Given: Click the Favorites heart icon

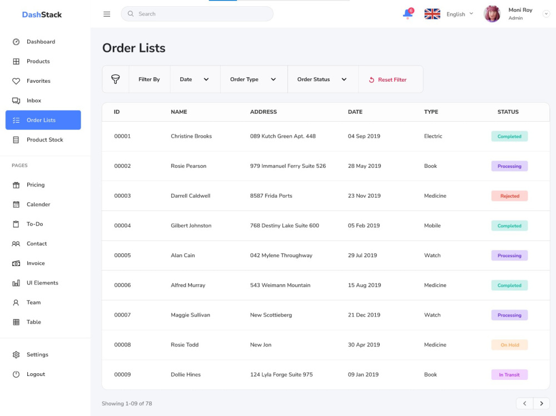Looking at the screenshot, I should [x=16, y=81].
